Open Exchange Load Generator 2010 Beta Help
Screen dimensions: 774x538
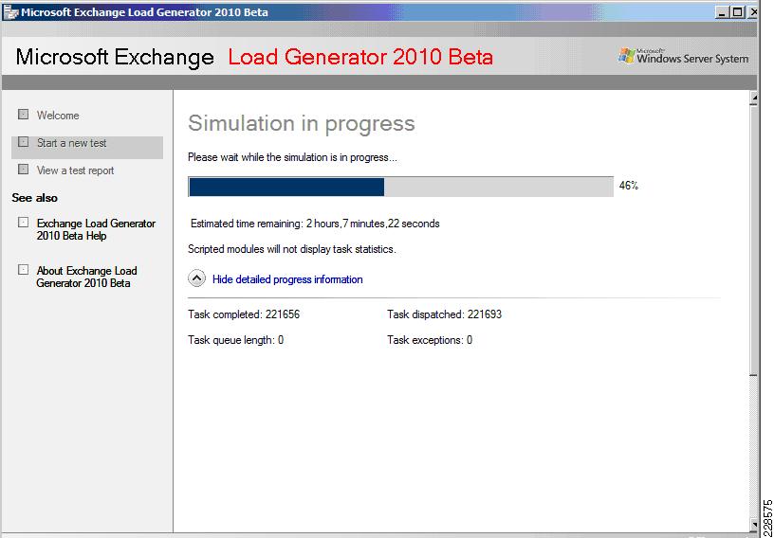coord(96,230)
